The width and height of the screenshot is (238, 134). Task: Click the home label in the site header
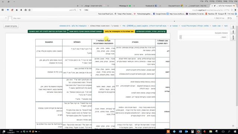click(229, 18)
